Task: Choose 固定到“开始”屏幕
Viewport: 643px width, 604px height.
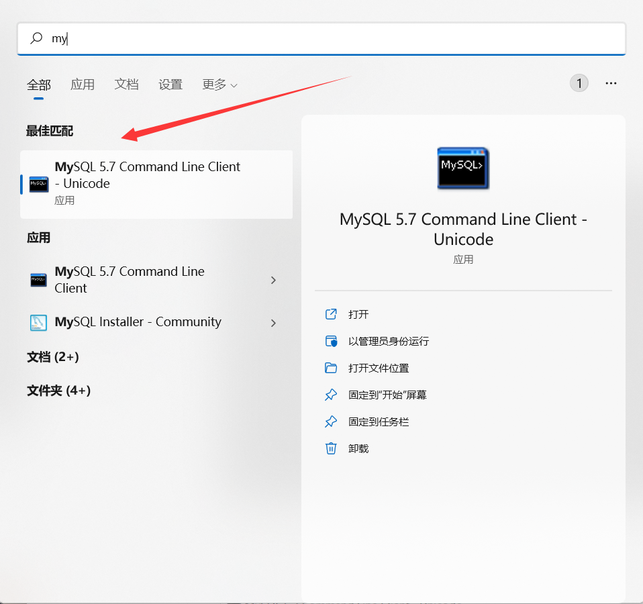Action: pos(387,395)
